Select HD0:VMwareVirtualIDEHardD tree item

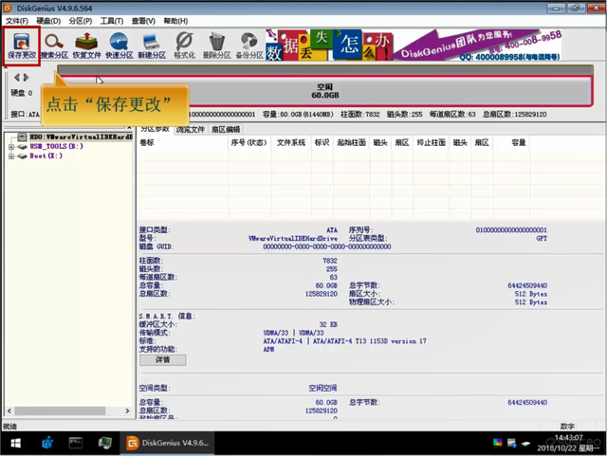(81, 137)
